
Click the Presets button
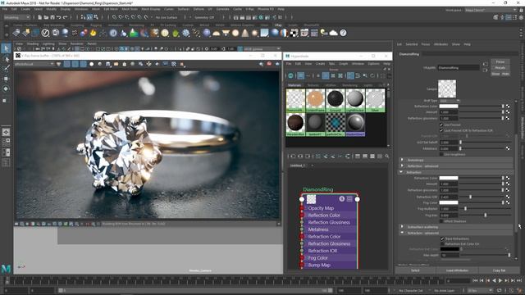(x=500, y=67)
